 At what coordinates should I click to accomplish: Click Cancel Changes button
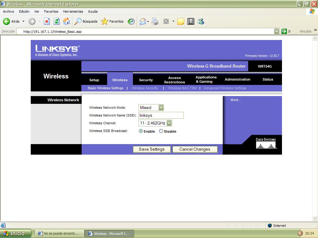(195, 149)
